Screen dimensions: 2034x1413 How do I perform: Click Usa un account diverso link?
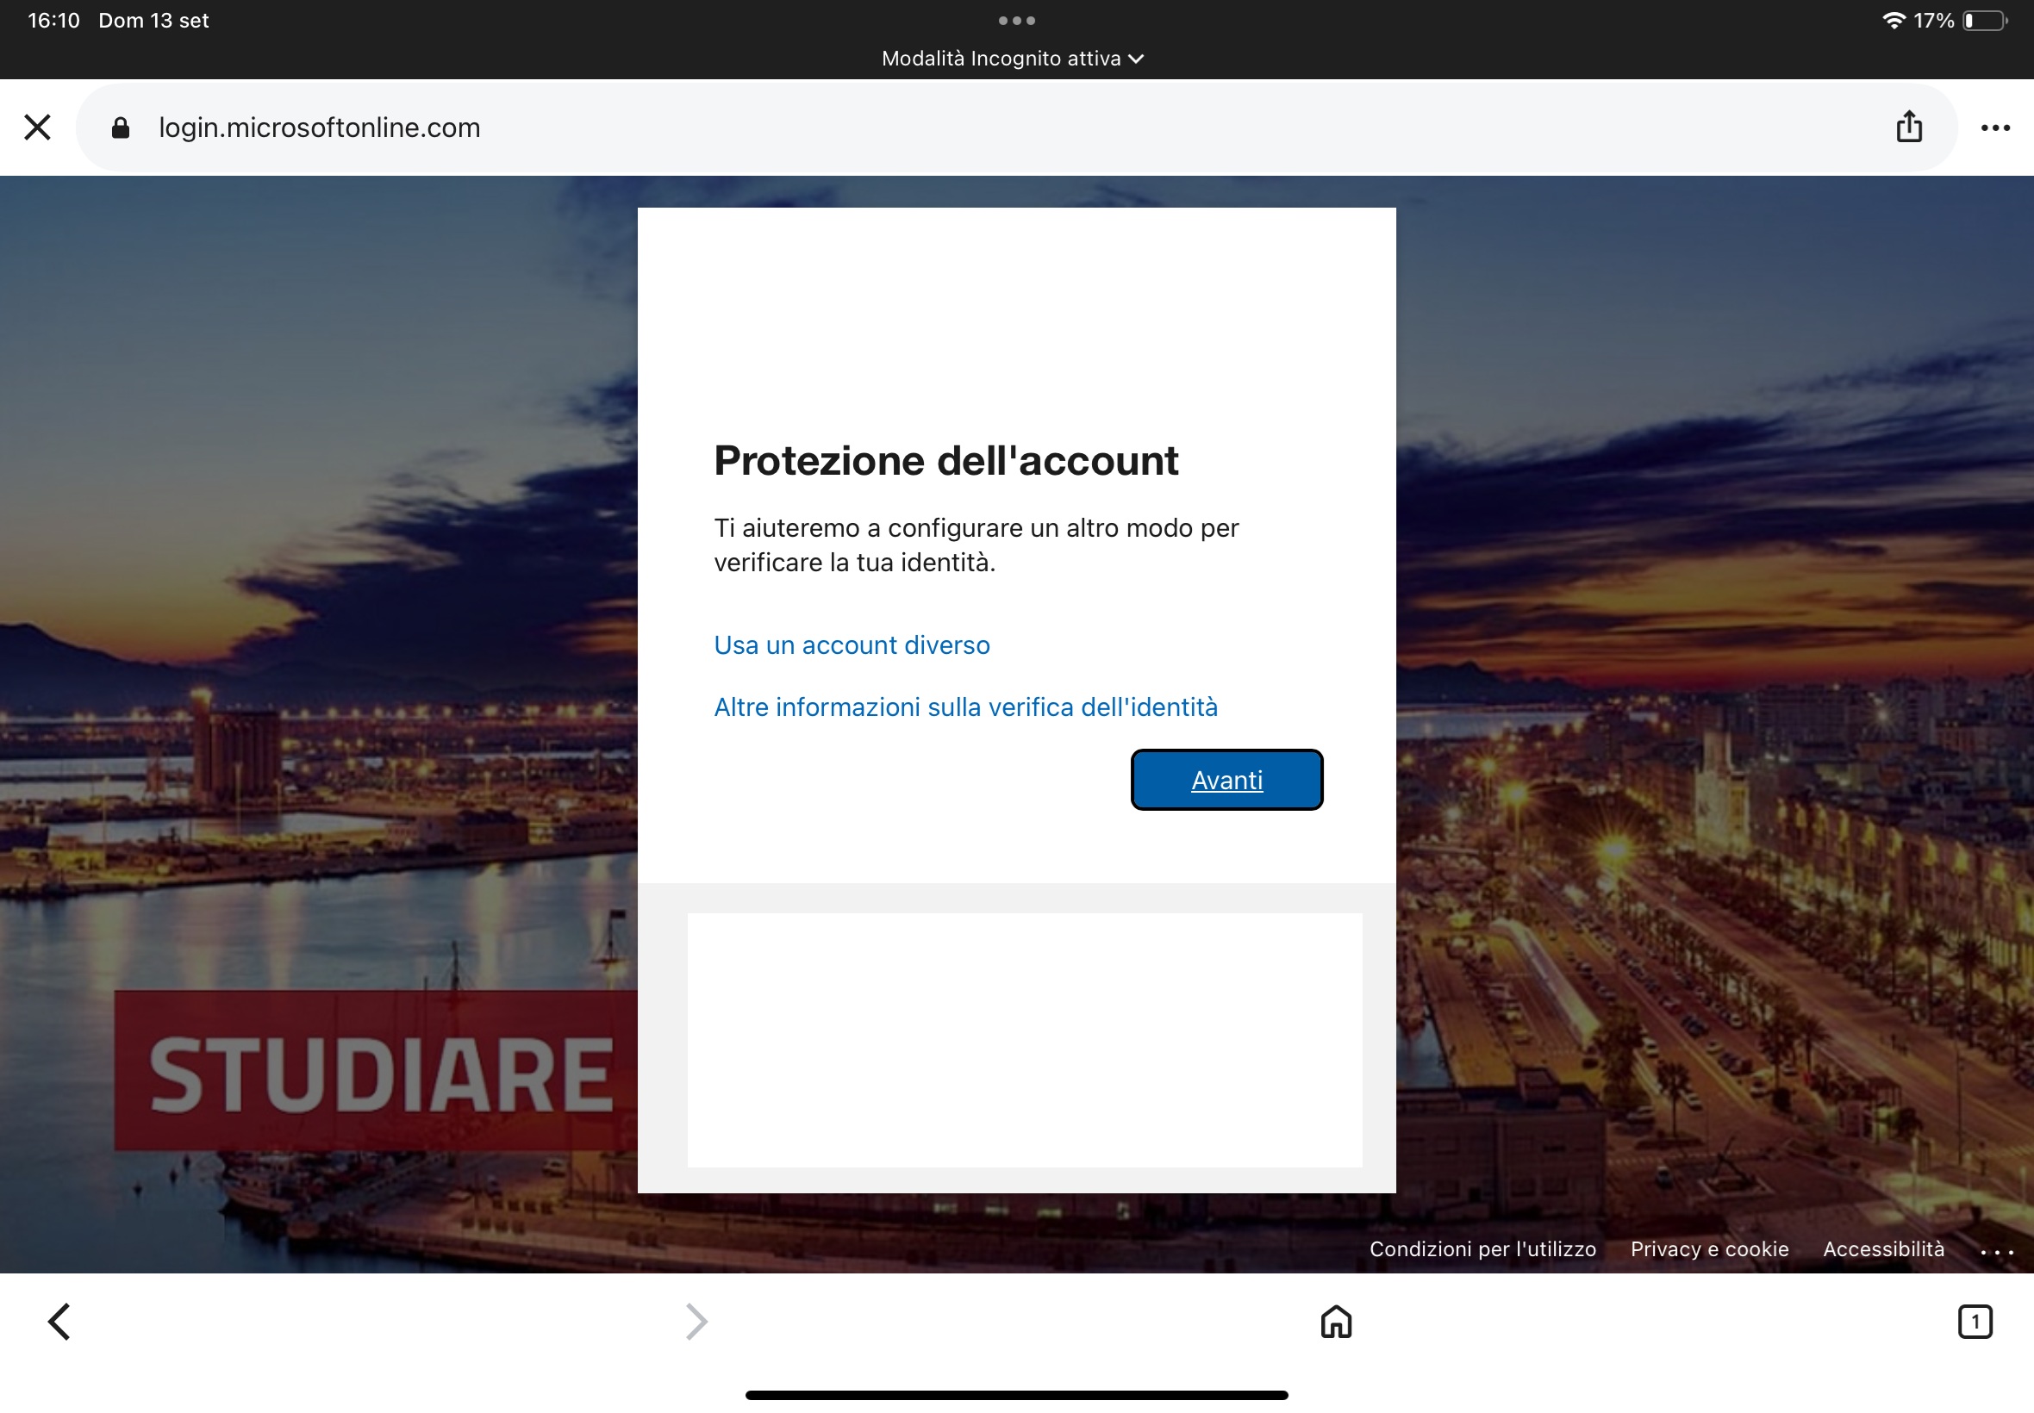coord(852,644)
